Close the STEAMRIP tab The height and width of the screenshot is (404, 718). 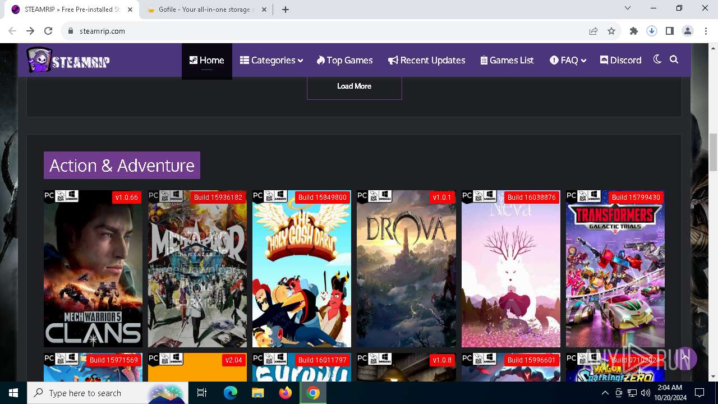pos(130,10)
